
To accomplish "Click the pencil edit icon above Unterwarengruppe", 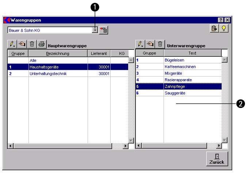I will click(x=140, y=44).
